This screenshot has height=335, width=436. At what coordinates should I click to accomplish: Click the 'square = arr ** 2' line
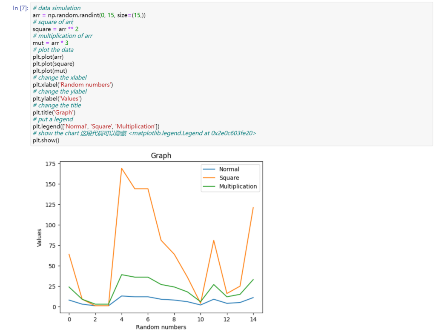[x=56, y=29]
